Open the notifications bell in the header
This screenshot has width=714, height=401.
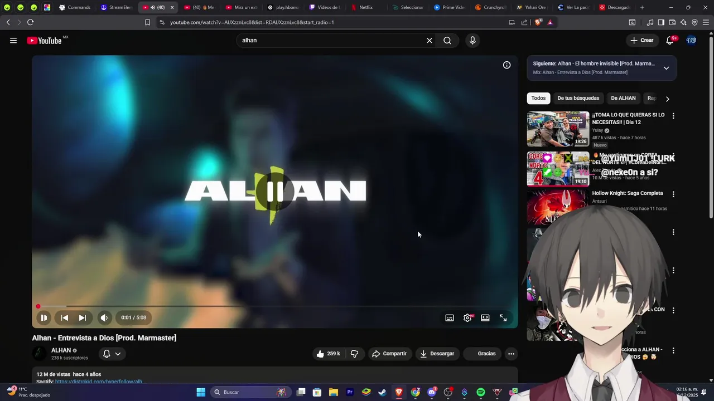click(670, 40)
